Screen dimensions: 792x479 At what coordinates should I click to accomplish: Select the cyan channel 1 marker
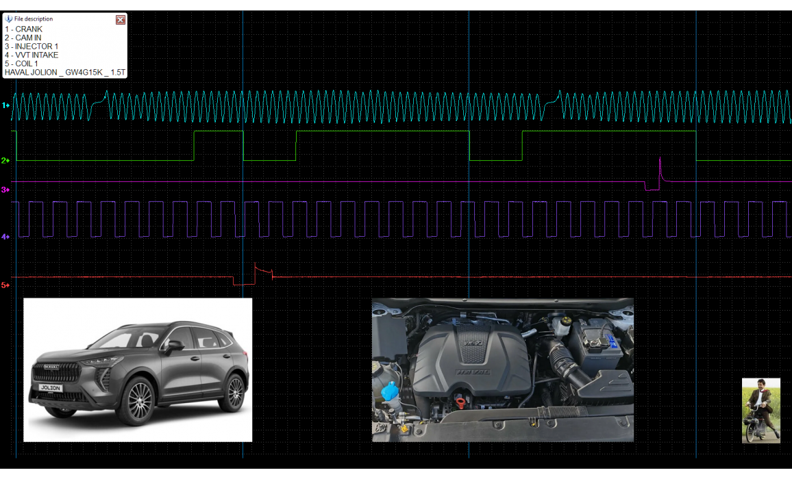tap(4, 106)
